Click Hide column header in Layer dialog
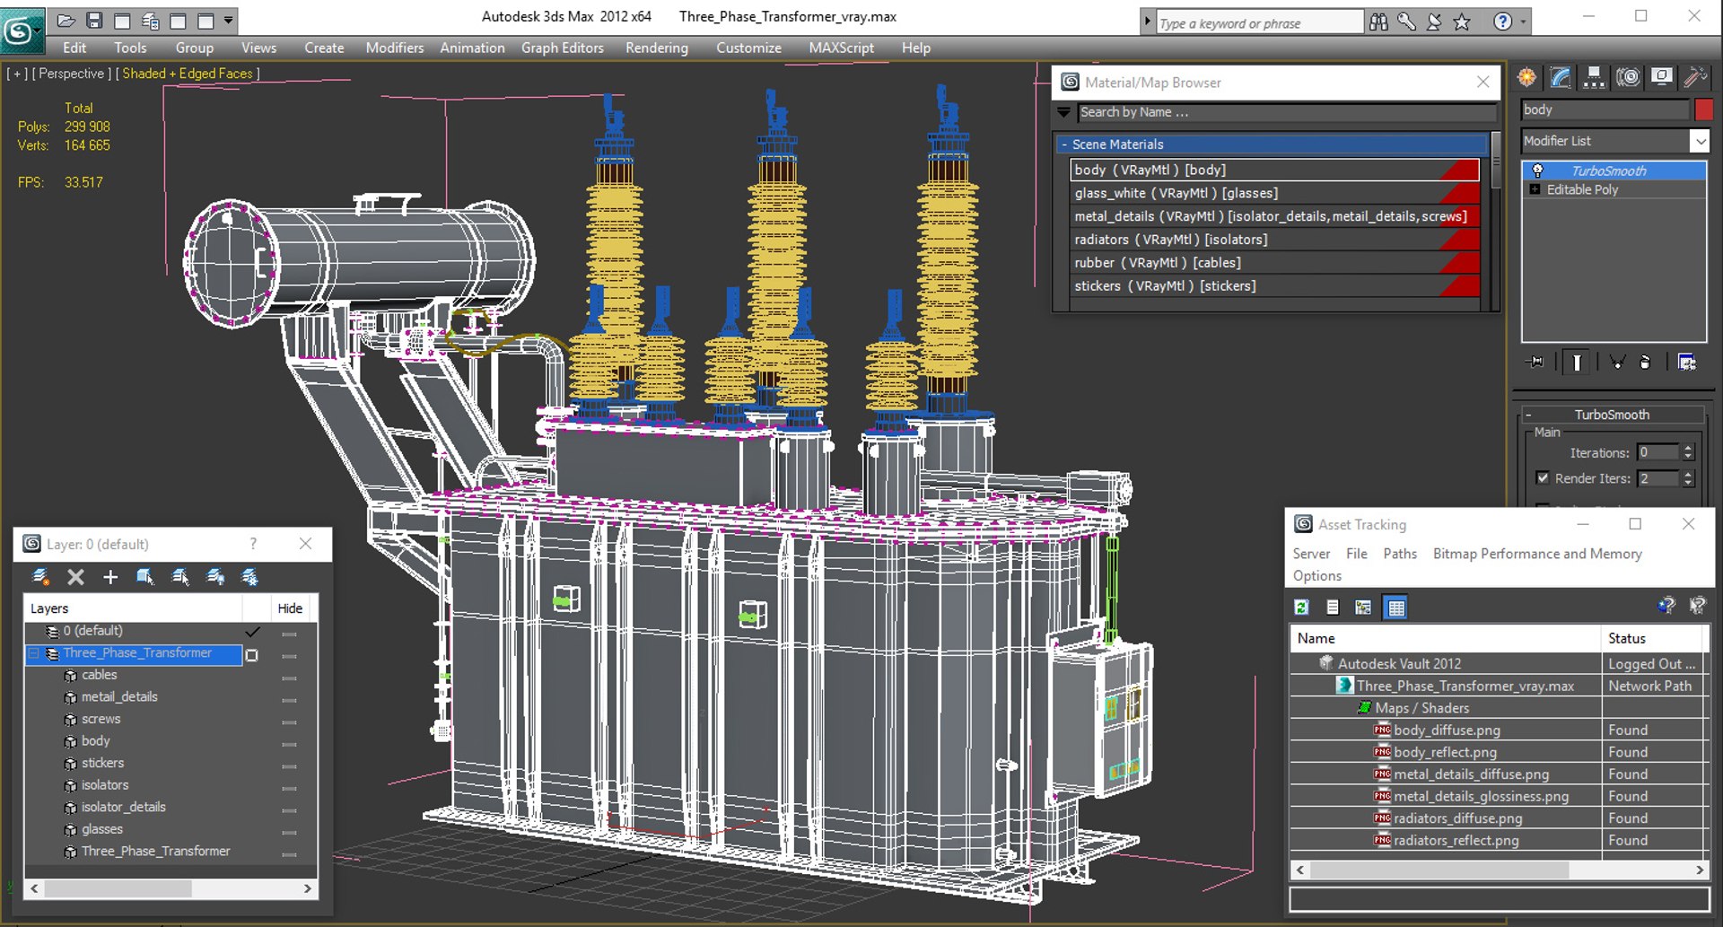 coord(290,608)
